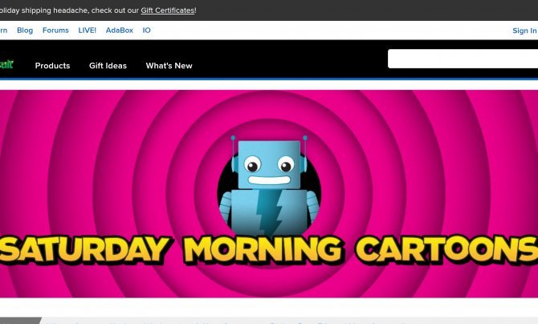538x324 pixels.
Task: Open the Products menu
Action: (52, 66)
